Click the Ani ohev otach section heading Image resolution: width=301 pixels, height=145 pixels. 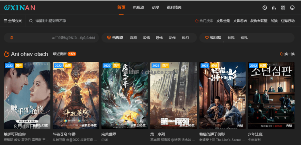29,54
